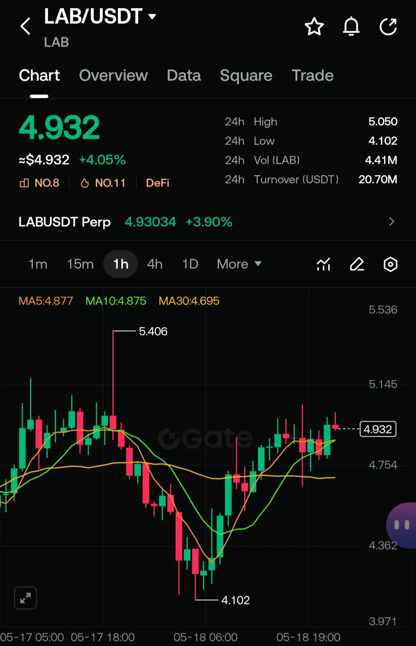This screenshot has width=416, height=646.
Task: Select the 1D timeframe
Action: tap(190, 264)
